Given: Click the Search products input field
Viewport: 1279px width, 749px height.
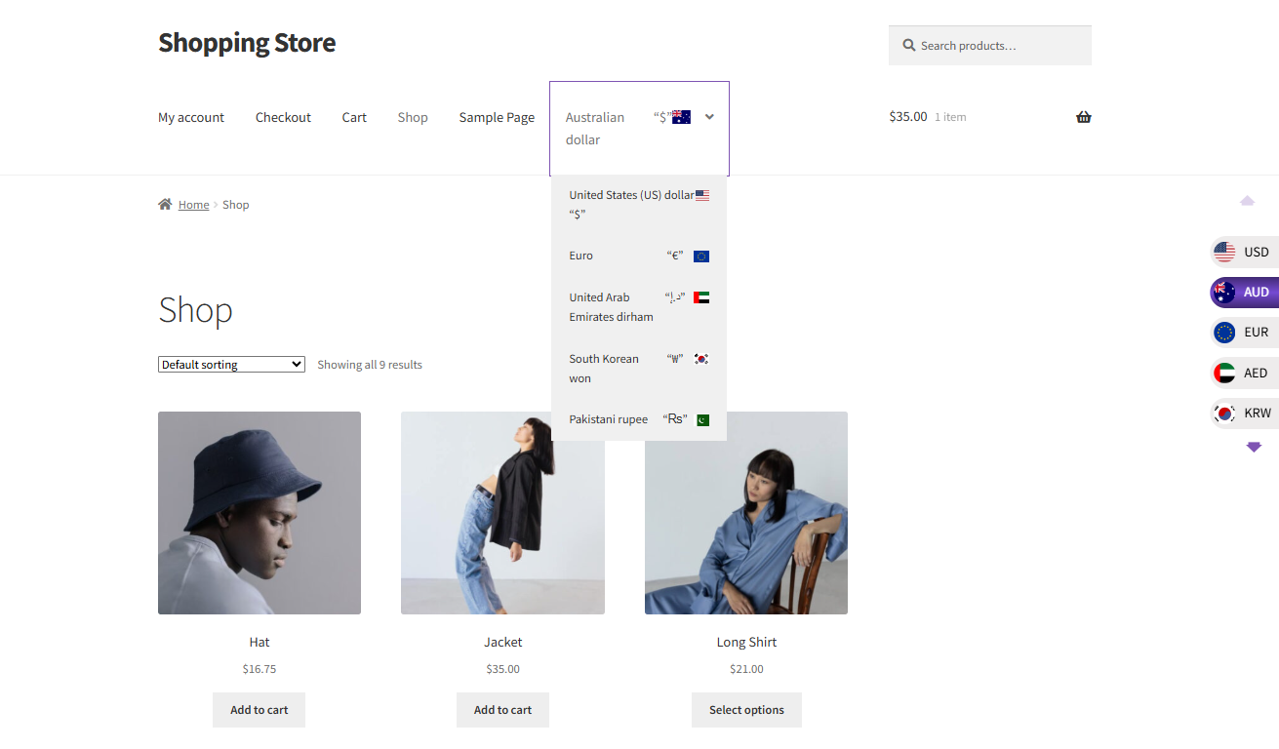Looking at the screenshot, I should tap(989, 46).
